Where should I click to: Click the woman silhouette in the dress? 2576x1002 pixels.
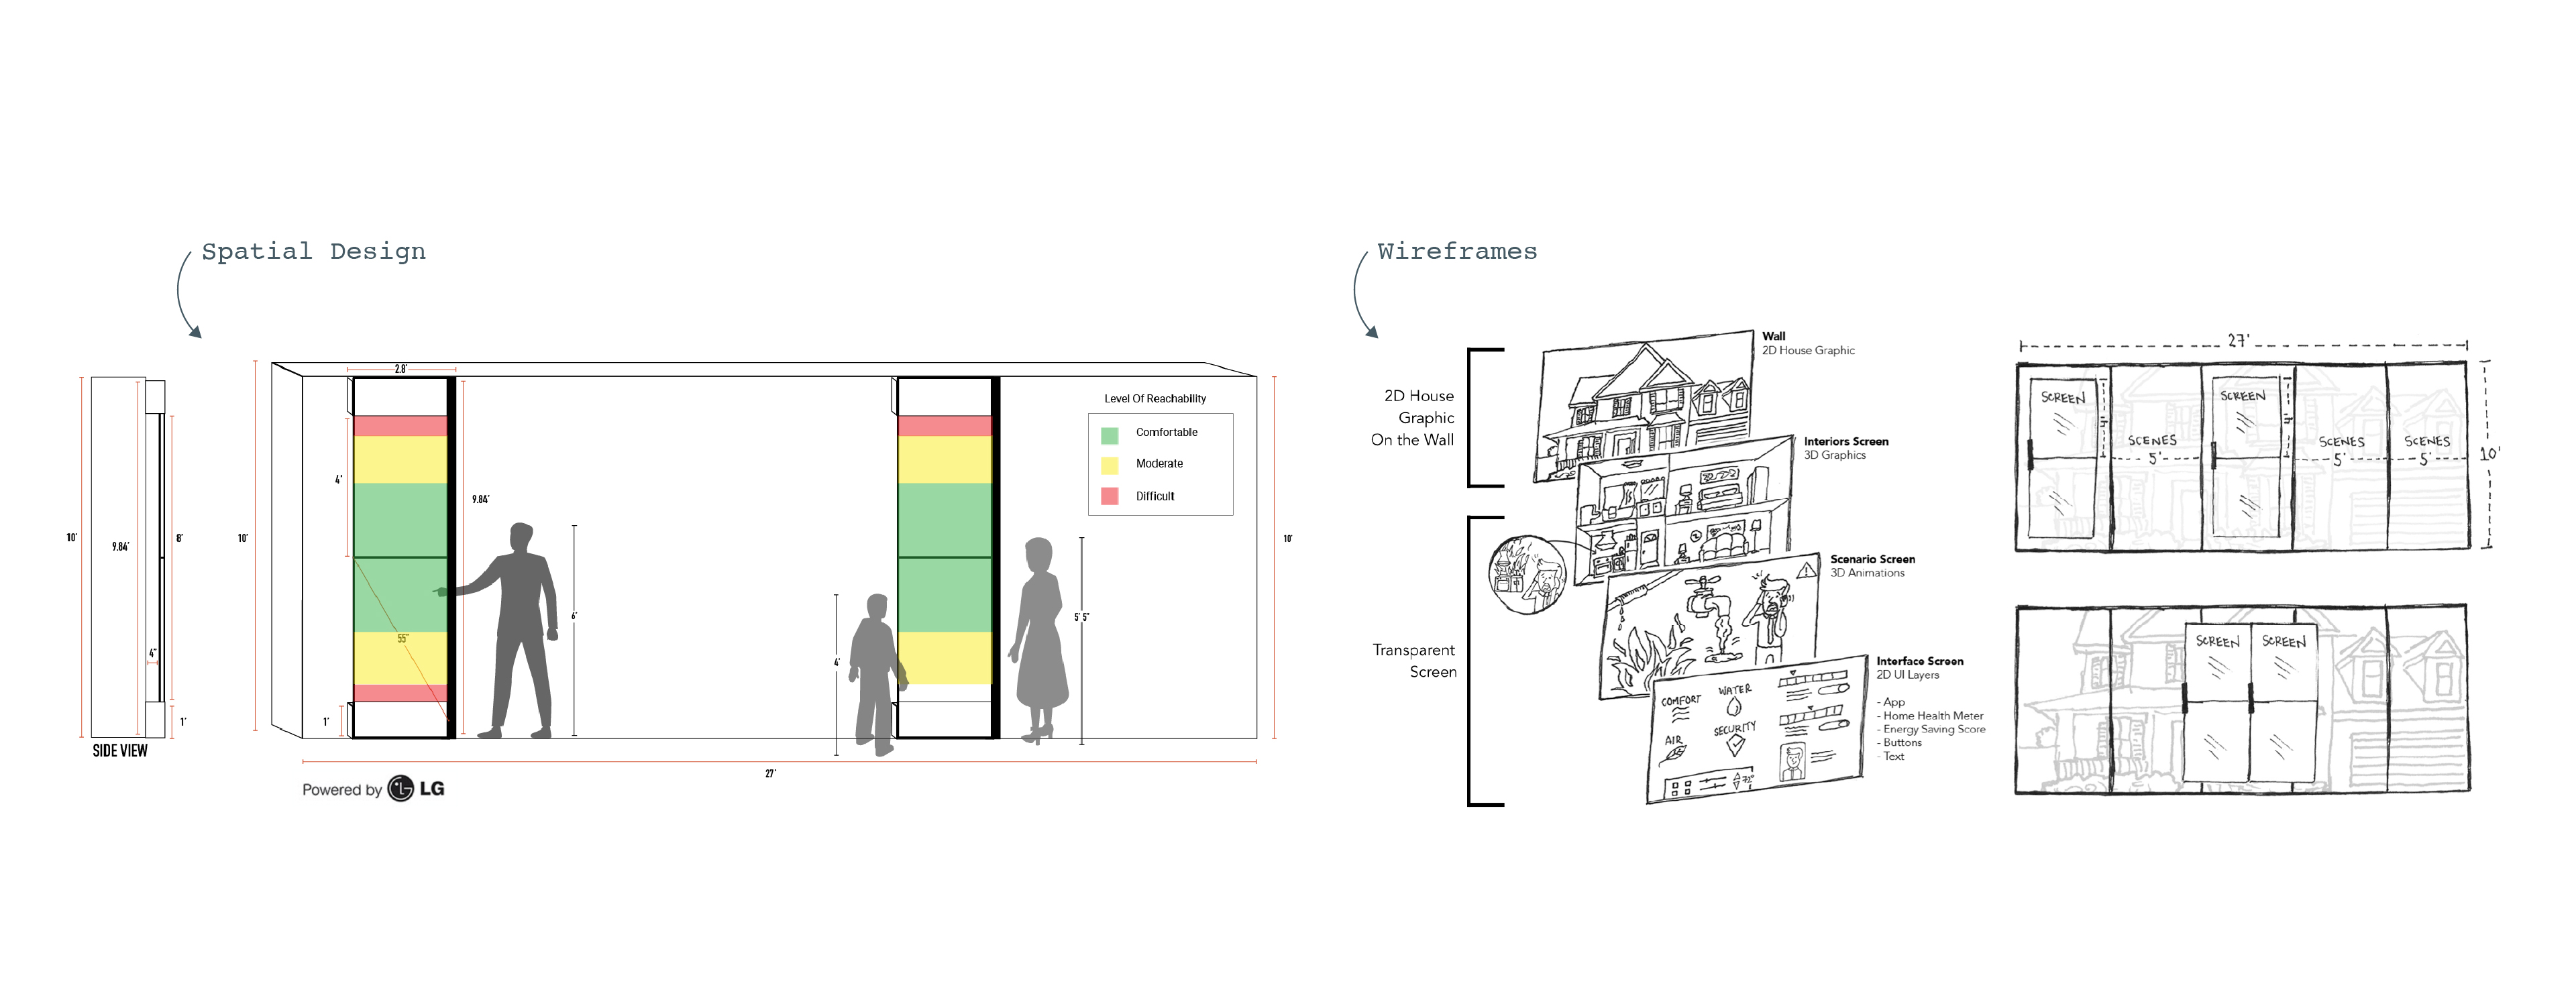tap(1039, 640)
